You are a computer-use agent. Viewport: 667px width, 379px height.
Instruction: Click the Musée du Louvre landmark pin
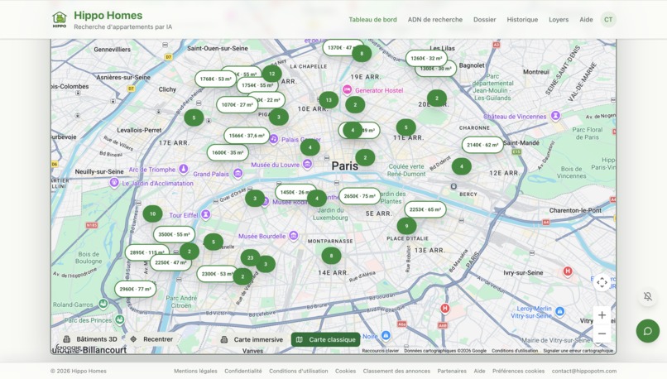(x=308, y=164)
